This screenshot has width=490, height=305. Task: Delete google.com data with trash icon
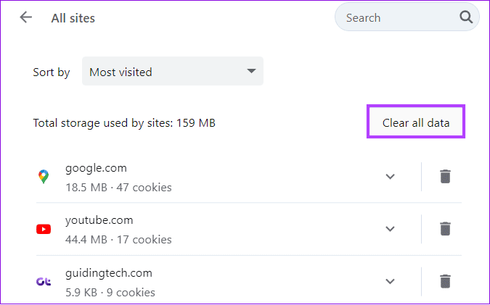click(445, 177)
